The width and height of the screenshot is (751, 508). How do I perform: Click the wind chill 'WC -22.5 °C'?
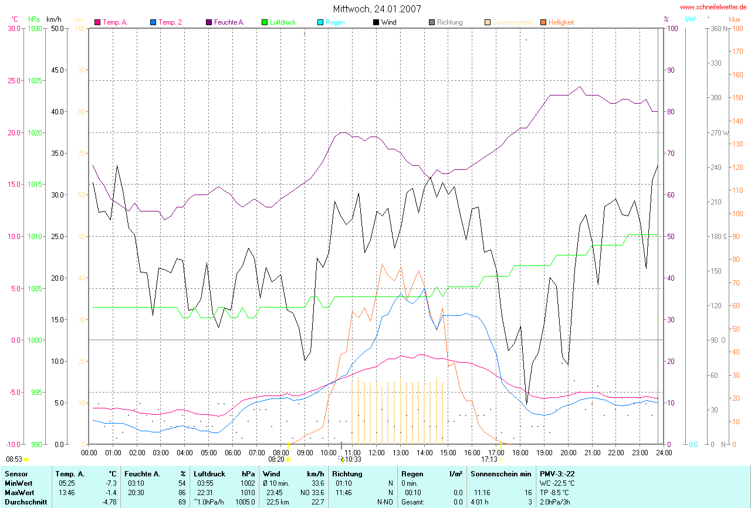point(559,484)
